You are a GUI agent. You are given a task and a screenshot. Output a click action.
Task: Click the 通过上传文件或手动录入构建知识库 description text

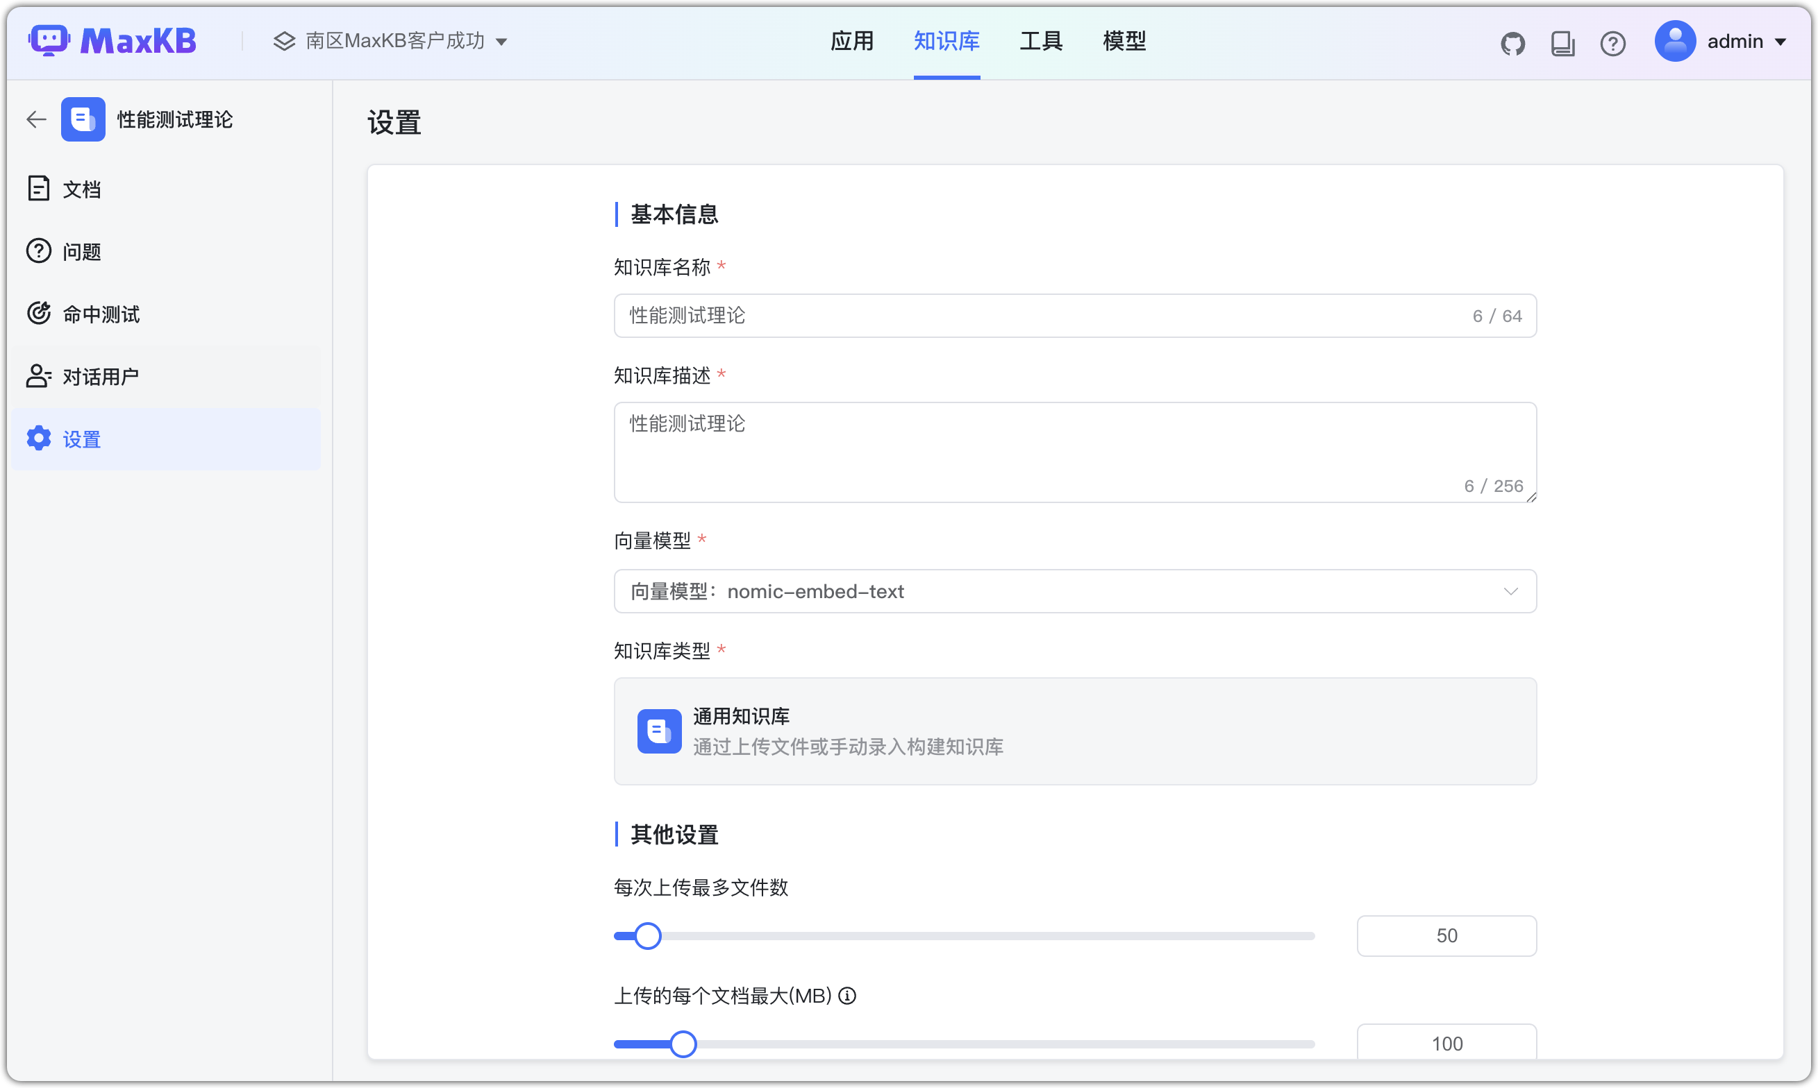pyautogui.click(x=847, y=747)
